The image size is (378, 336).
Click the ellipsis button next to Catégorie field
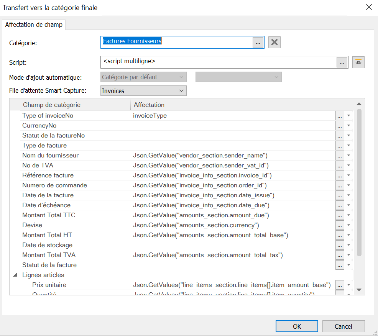(x=258, y=43)
